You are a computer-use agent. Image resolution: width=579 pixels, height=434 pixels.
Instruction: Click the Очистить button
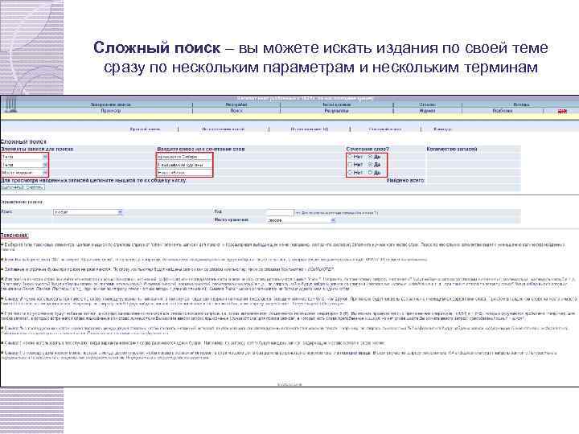[x=35, y=187]
